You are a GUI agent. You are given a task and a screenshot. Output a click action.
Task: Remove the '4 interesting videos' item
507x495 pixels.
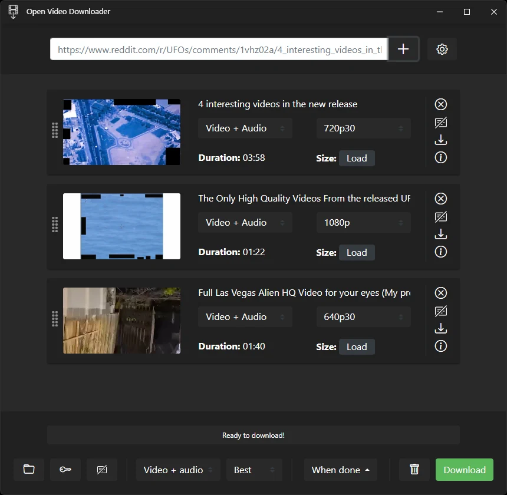point(441,104)
